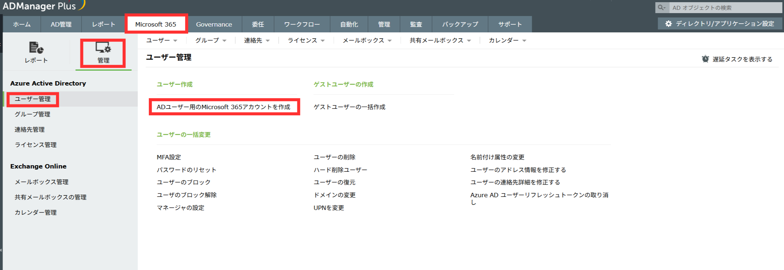Open the バックアップ tab
Viewport: 784px width, 270px height.
pyautogui.click(x=460, y=24)
